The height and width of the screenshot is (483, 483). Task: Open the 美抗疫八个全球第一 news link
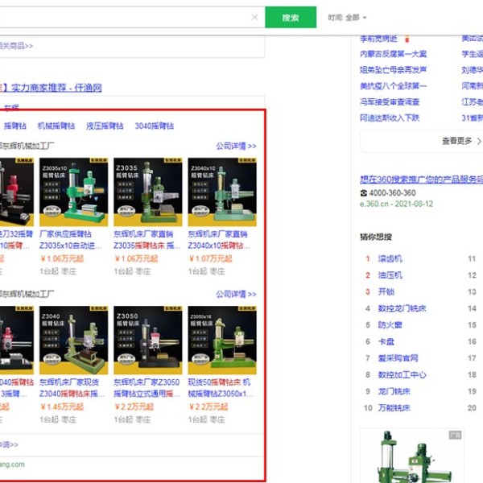coord(394,86)
